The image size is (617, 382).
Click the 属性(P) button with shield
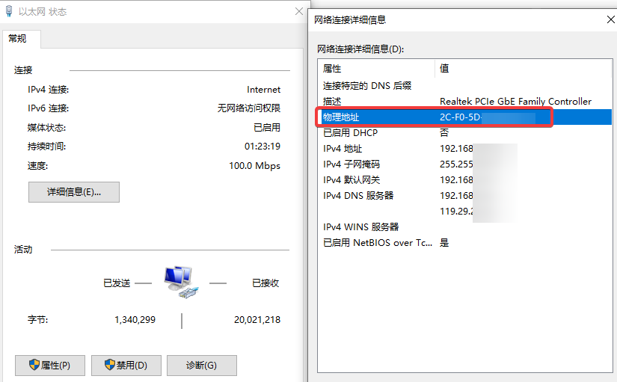[x=50, y=366]
